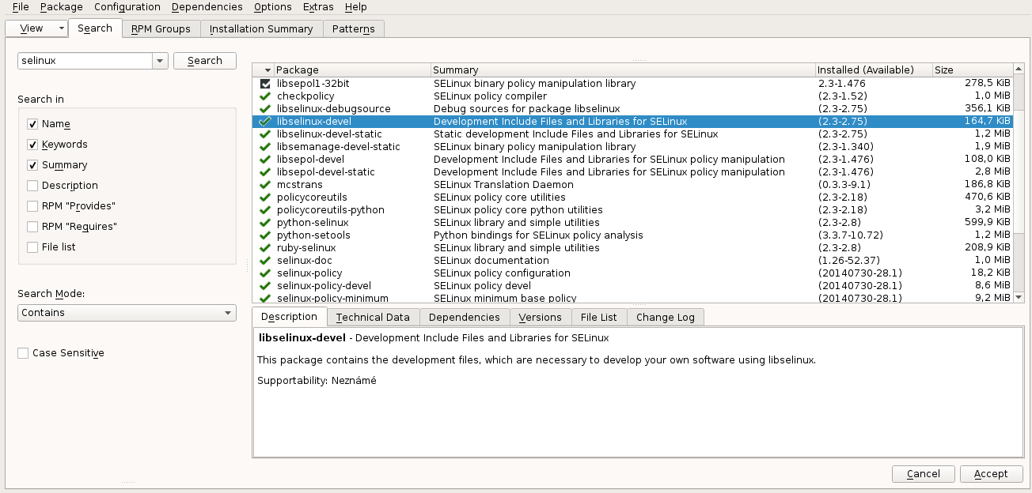Enable the Case Sensitive checkbox
The height and width of the screenshot is (493, 1032).
23,353
